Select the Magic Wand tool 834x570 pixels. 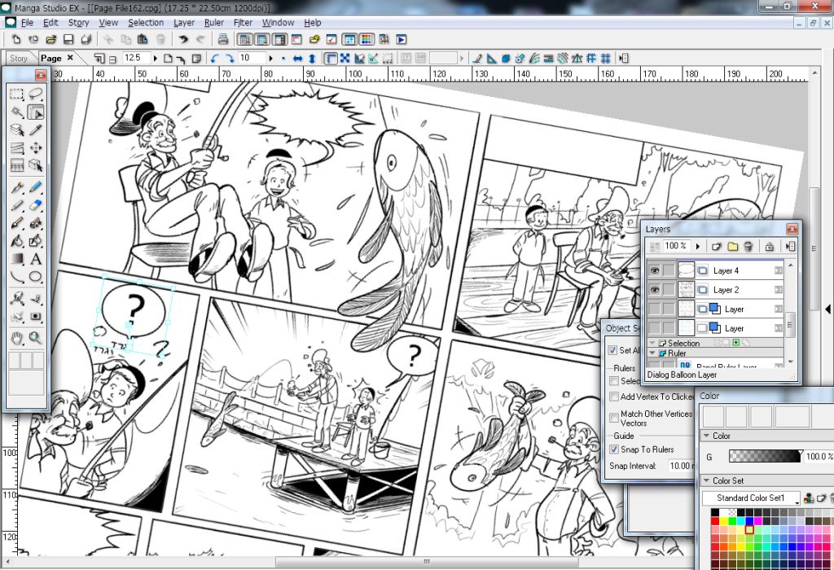(16, 112)
